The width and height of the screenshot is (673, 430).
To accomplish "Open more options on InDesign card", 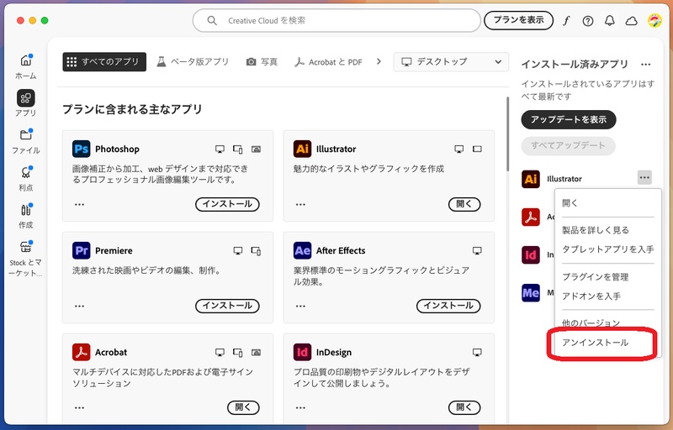I will (300, 407).
